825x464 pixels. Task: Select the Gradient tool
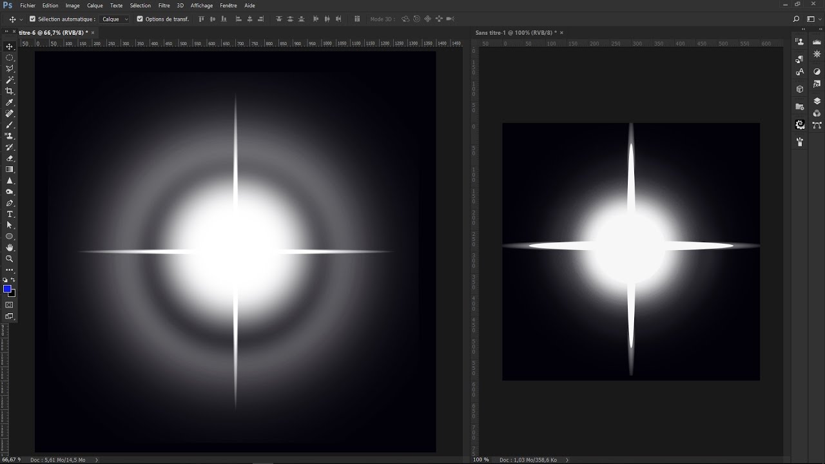coord(10,169)
